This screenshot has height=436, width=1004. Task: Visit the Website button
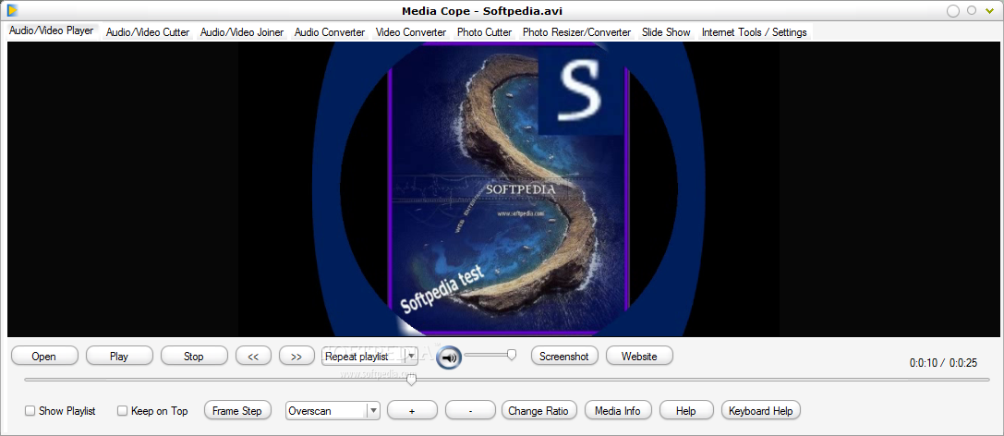click(x=639, y=356)
